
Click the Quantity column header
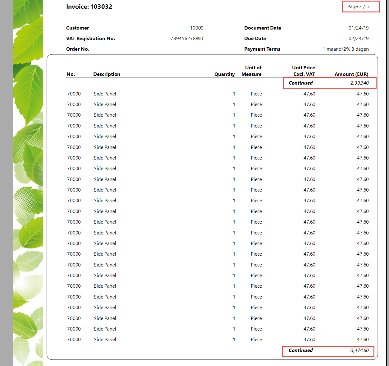[224, 74]
